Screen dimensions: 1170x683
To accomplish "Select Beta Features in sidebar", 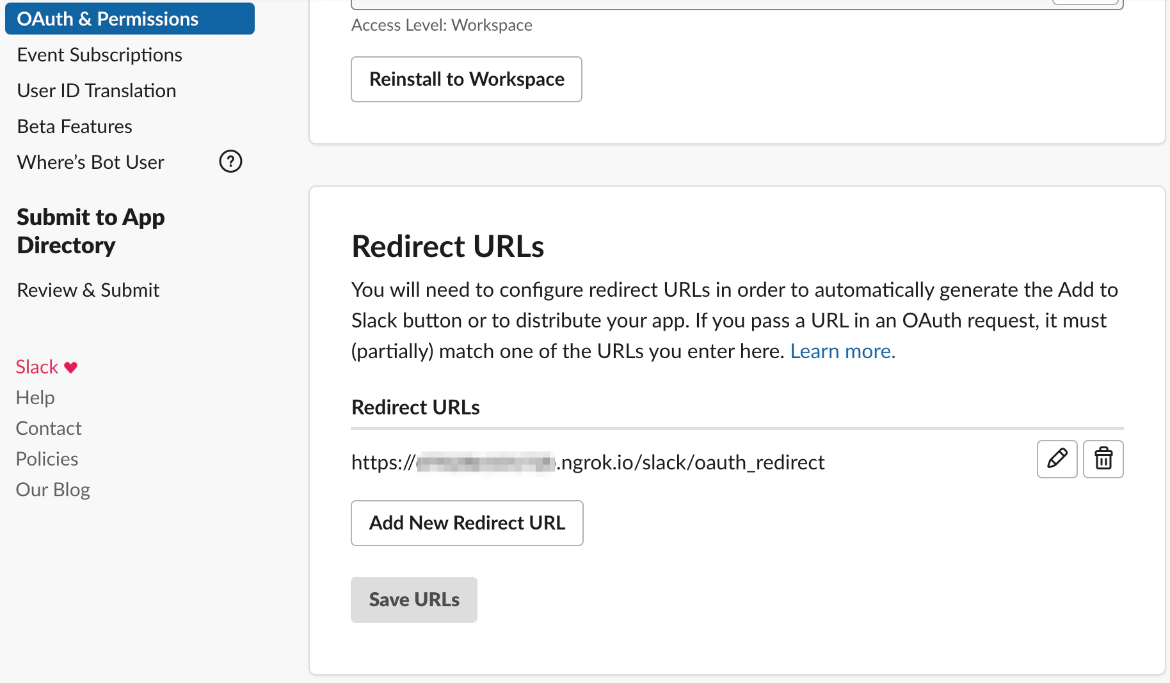I will (x=75, y=127).
